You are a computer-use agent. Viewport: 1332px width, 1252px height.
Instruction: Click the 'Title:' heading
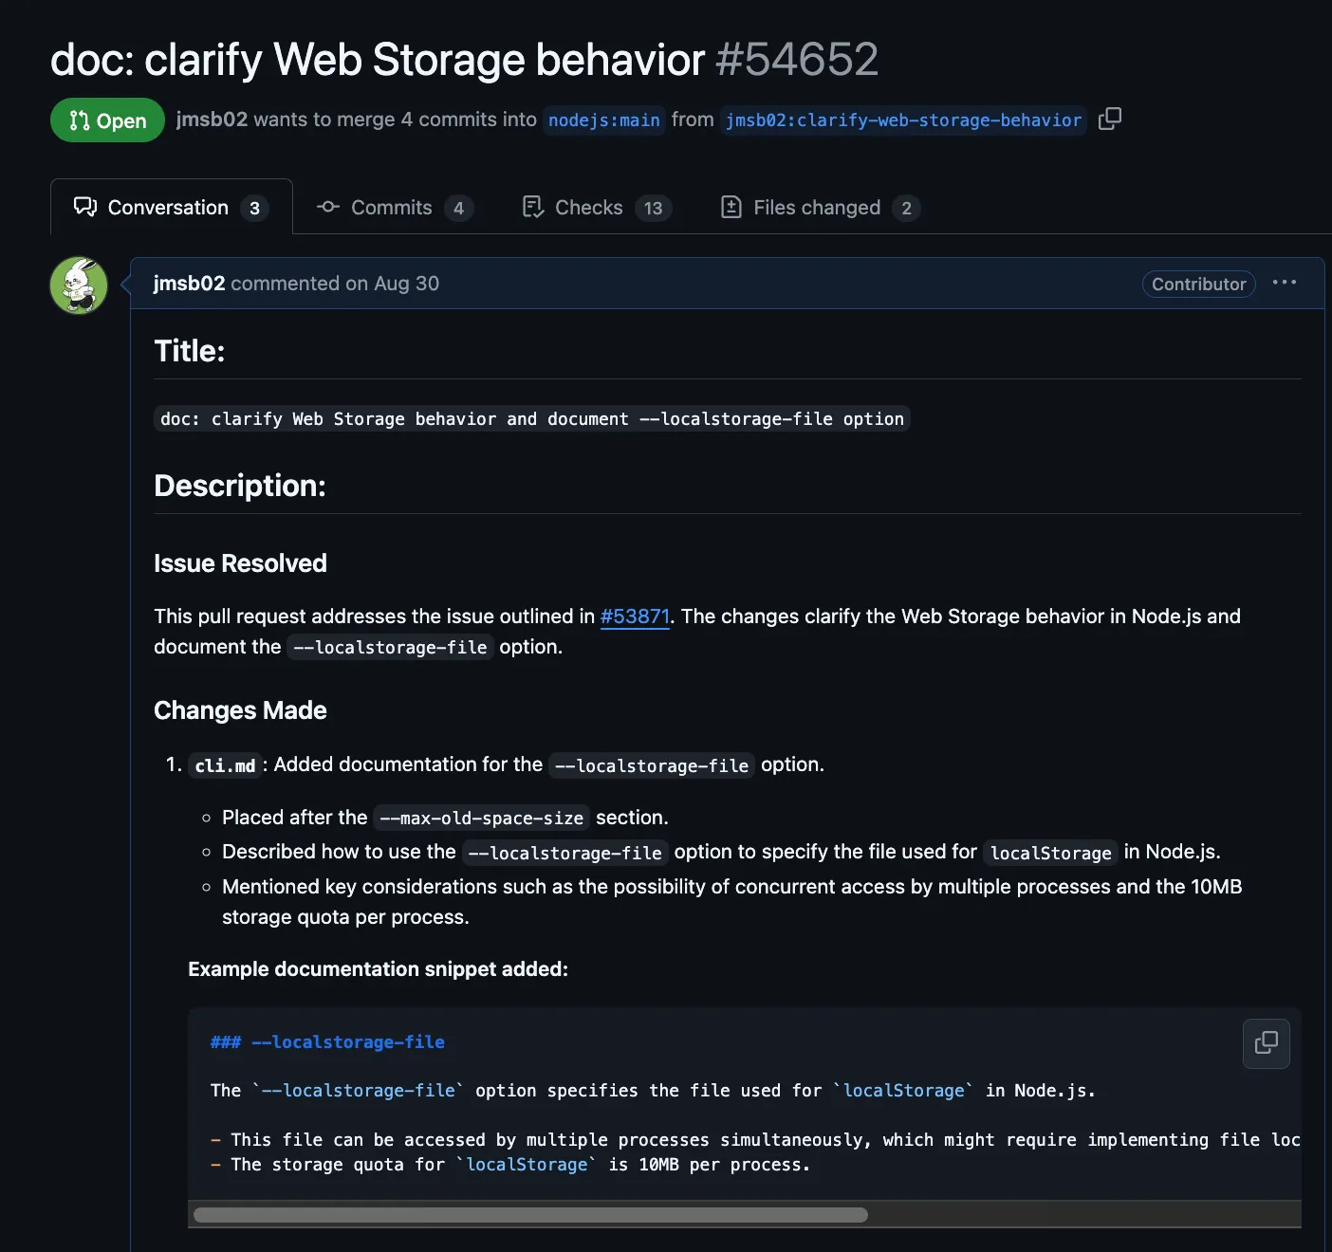click(190, 351)
